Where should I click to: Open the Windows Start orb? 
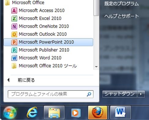(10, 113)
